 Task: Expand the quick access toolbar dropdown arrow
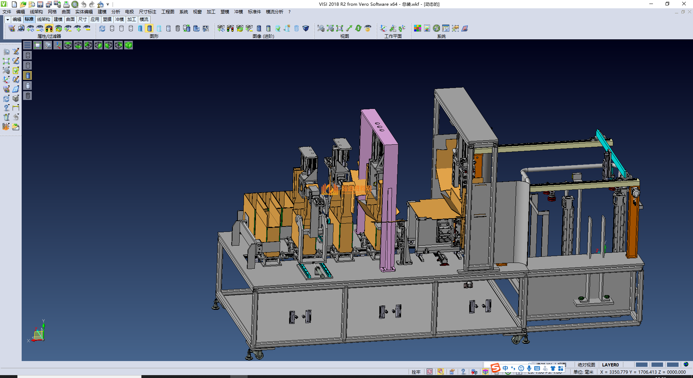click(x=108, y=4)
